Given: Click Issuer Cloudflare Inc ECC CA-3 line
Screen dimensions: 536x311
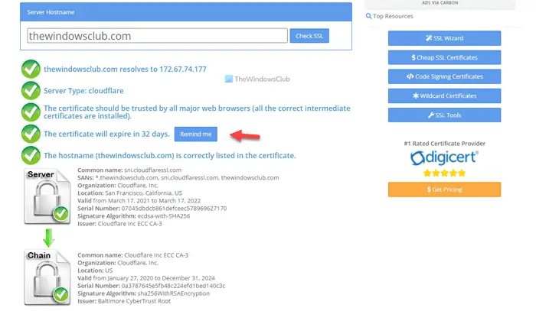Looking at the screenshot, I should tap(119, 224).
